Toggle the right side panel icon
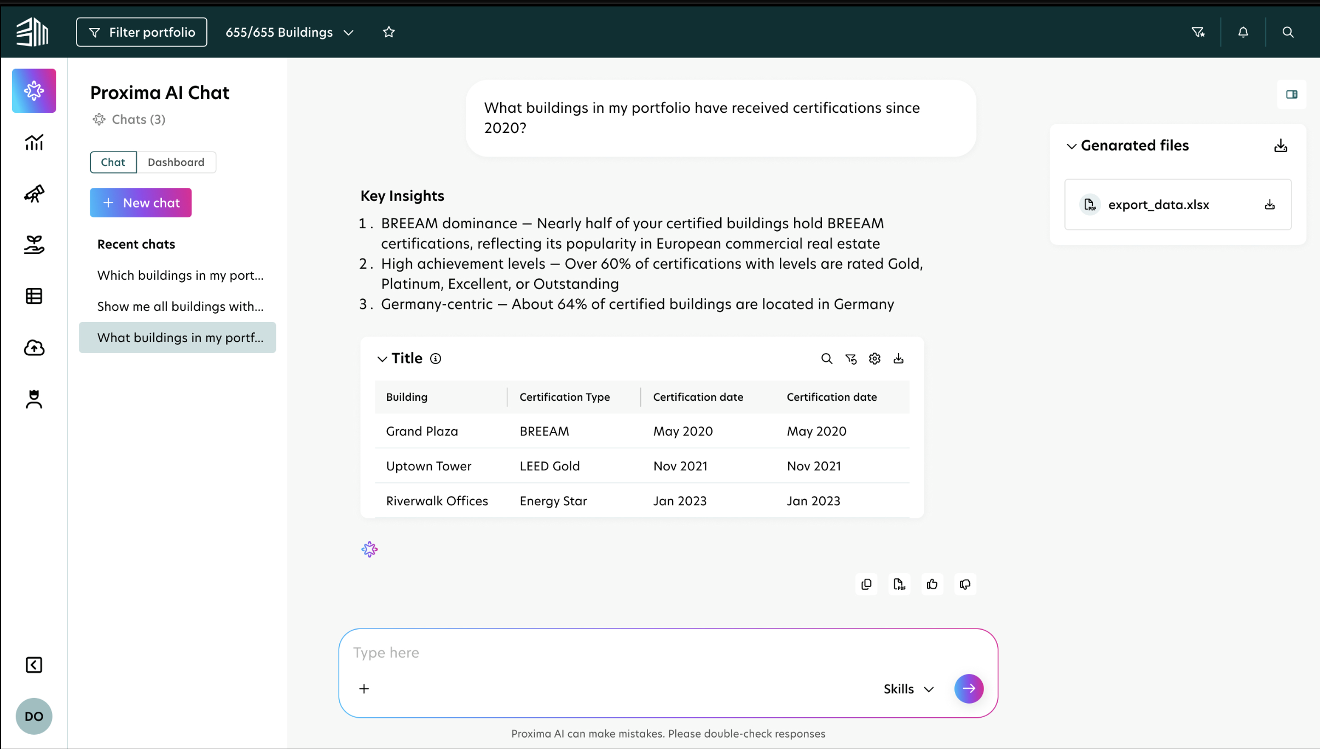1320x749 pixels. [x=1292, y=94]
